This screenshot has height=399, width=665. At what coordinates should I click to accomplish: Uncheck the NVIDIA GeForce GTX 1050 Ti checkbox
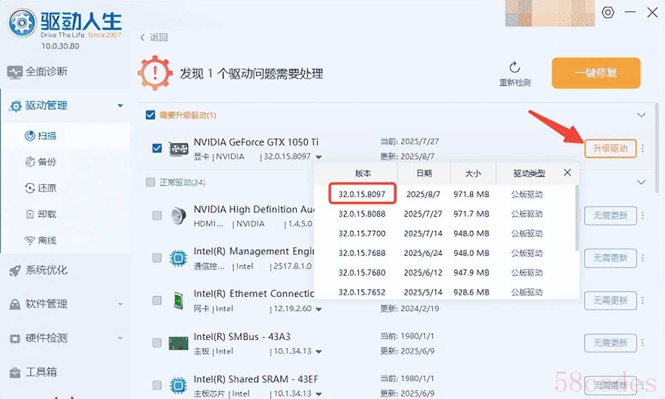click(157, 149)
